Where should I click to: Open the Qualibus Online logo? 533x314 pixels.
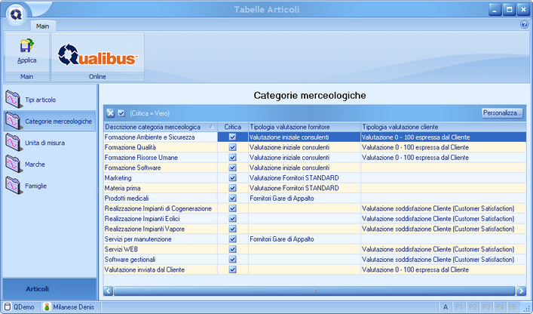tap(97, 54)
